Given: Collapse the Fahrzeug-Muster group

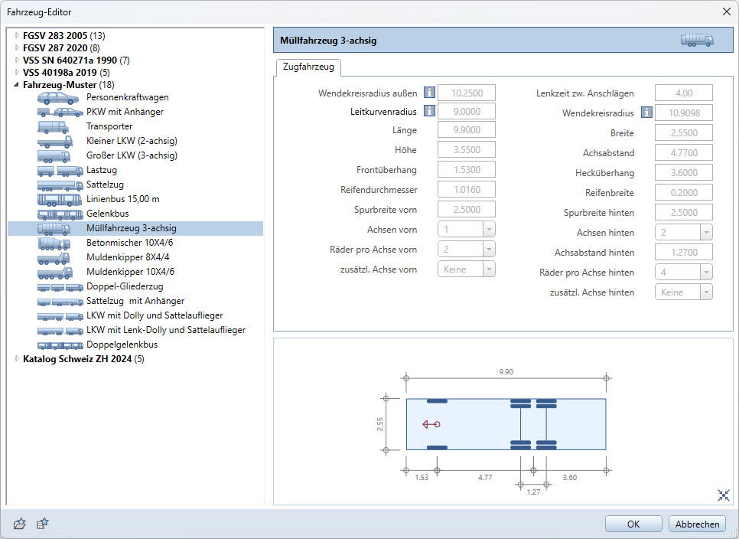Looking at the screenshot, I should (17, 85).
